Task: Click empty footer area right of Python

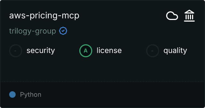Action: coord(123,95)
